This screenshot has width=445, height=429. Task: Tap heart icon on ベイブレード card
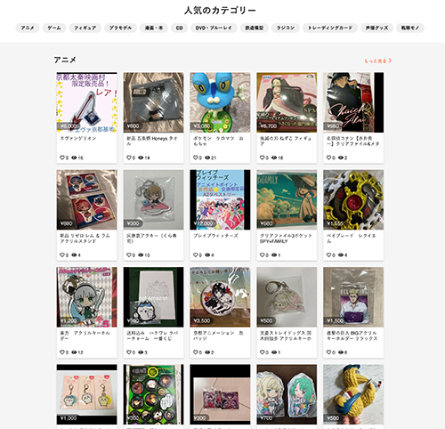(328, 255)
